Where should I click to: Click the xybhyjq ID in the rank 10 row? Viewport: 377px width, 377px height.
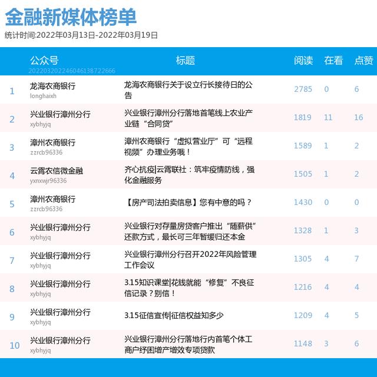[41, 350]
